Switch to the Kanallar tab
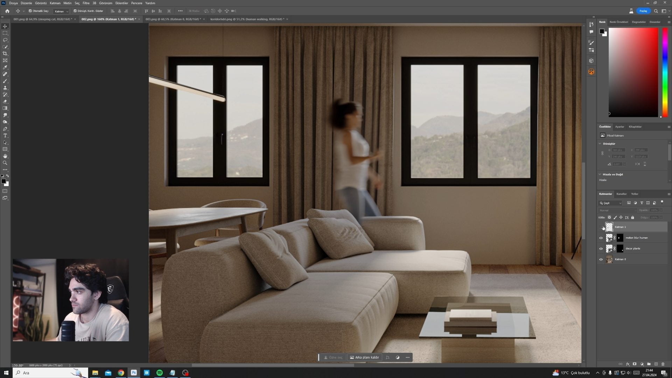The image size is (672, 378). coord(621,194)
